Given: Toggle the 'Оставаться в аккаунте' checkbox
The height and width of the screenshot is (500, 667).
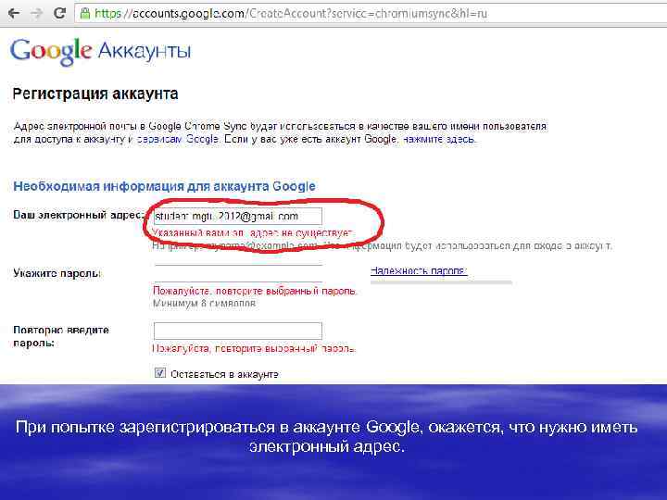Looking at the screenshot, I should coord(160,373).
